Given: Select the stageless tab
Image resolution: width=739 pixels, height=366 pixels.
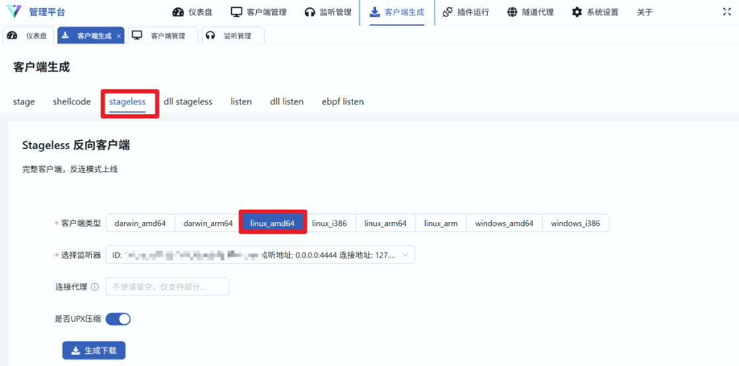Looking at the screenshot, I should pyautogui.click(x=127, y=102).
